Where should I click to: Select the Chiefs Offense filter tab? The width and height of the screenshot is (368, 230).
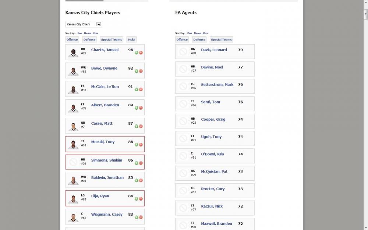coord(72,40)
